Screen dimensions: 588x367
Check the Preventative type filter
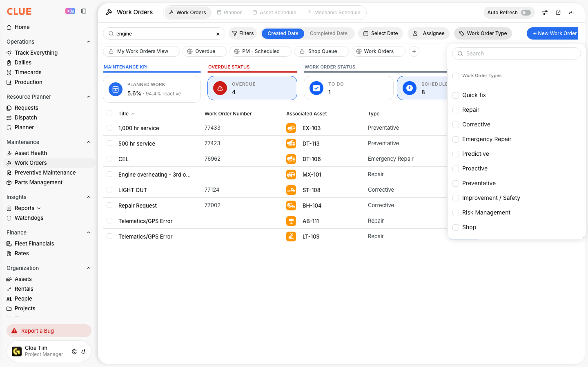pyautogui.click(x=456, y=183)
